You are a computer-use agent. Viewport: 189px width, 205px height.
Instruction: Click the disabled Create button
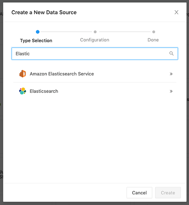coord(168,193)
